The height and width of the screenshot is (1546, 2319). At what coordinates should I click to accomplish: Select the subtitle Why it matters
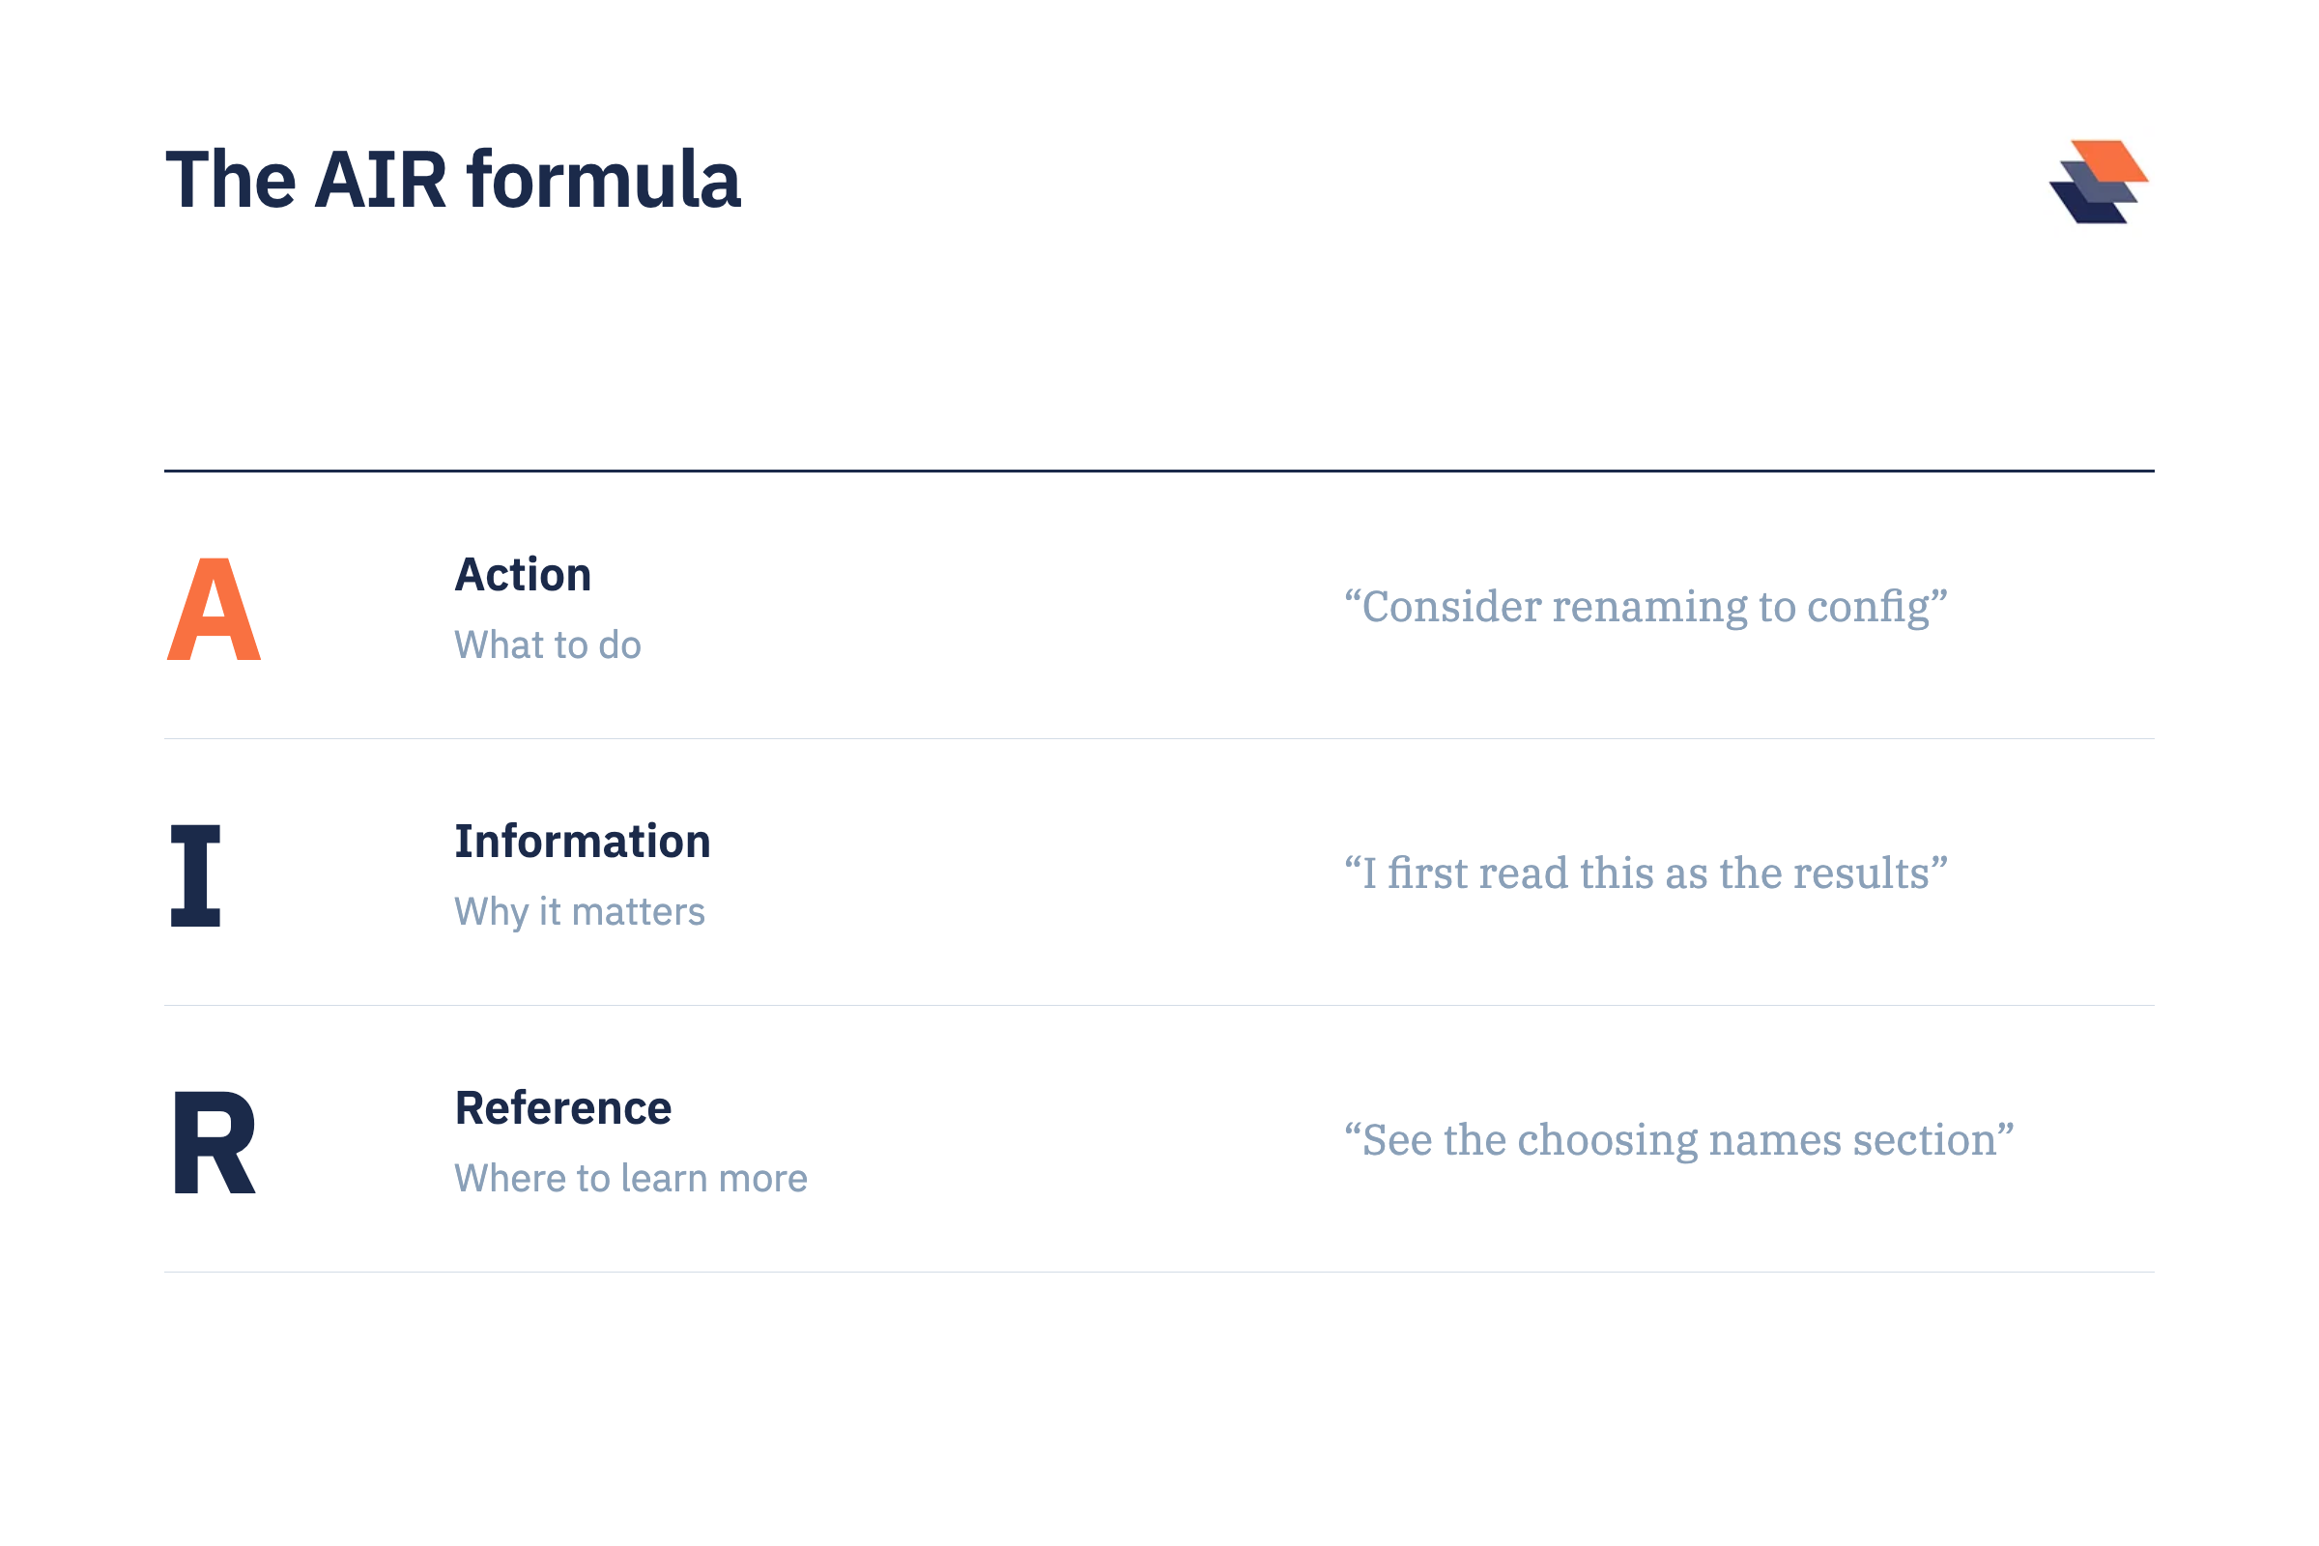(x=580, y=912)
